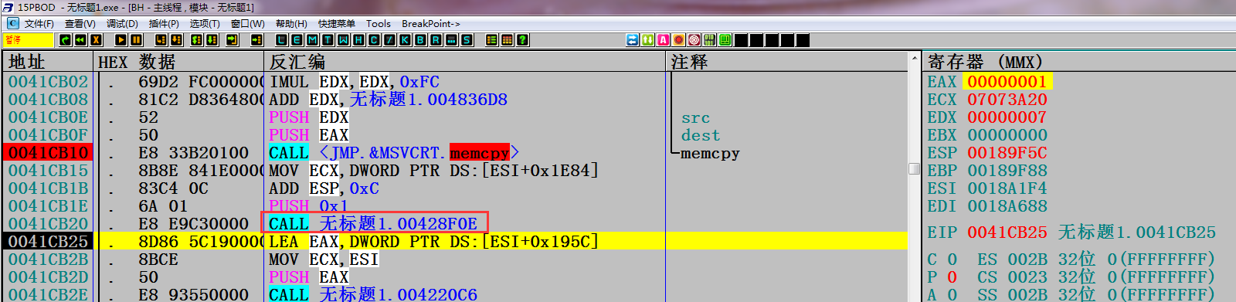Image resolution: width=1236 pixels, height=302 pixels.
Task: Open the Windows (W) list icon
Action: 343,39
